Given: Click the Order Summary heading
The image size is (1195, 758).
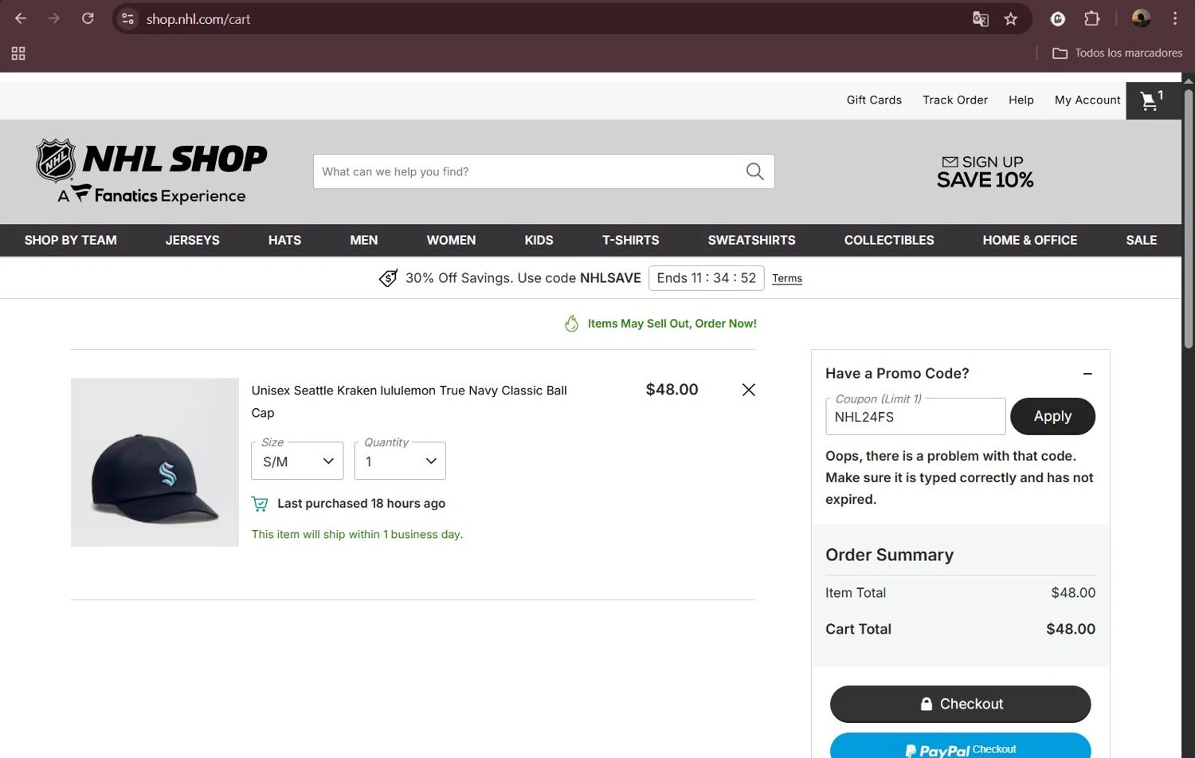Looking at the screenshot, I should (889, 555).
